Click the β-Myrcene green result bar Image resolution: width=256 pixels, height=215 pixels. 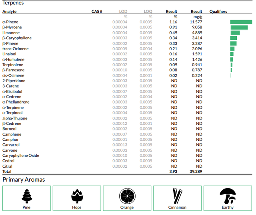click(x=239, y=27)
